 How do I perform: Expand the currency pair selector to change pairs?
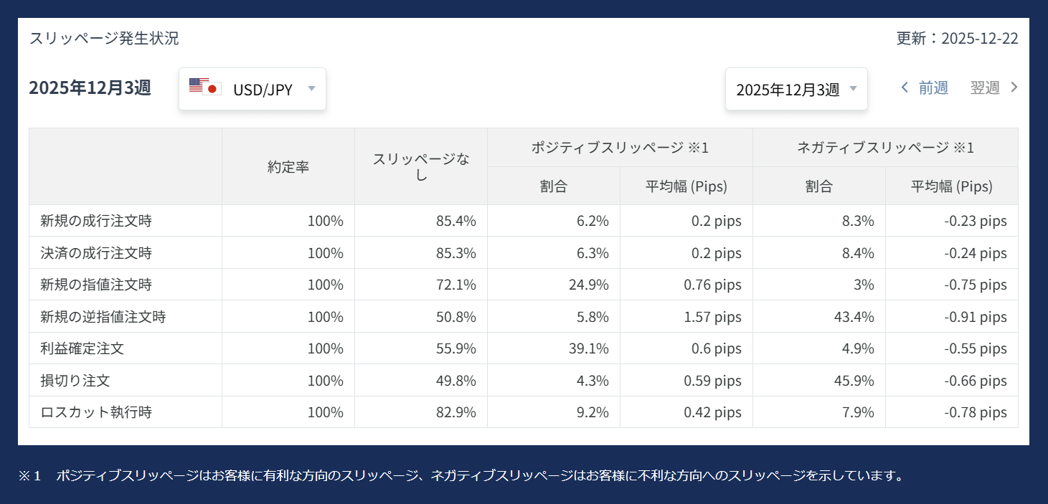tap(252, 87)
